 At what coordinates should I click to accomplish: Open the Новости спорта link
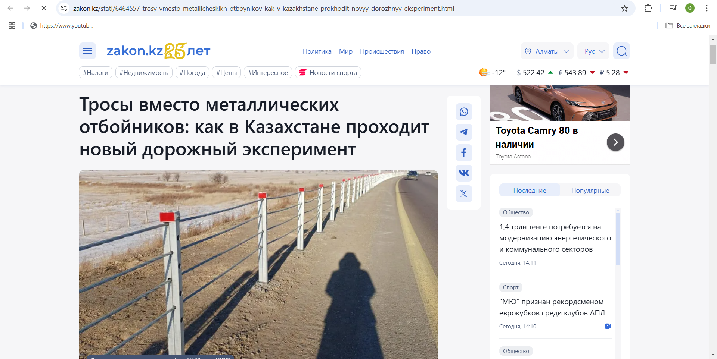(328, 72)
